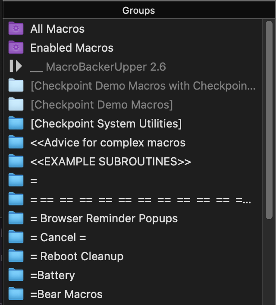Viewport: 276px width, 305px height.
Task: Select the __ MacroBackerUpper 2.6 group
Action: point(133,67)
